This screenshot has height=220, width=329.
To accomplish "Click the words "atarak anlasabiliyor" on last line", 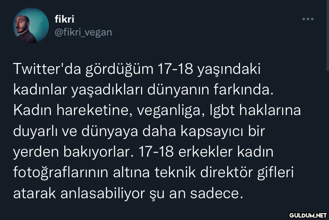I will pyautogui.click(x=78, y=194).
